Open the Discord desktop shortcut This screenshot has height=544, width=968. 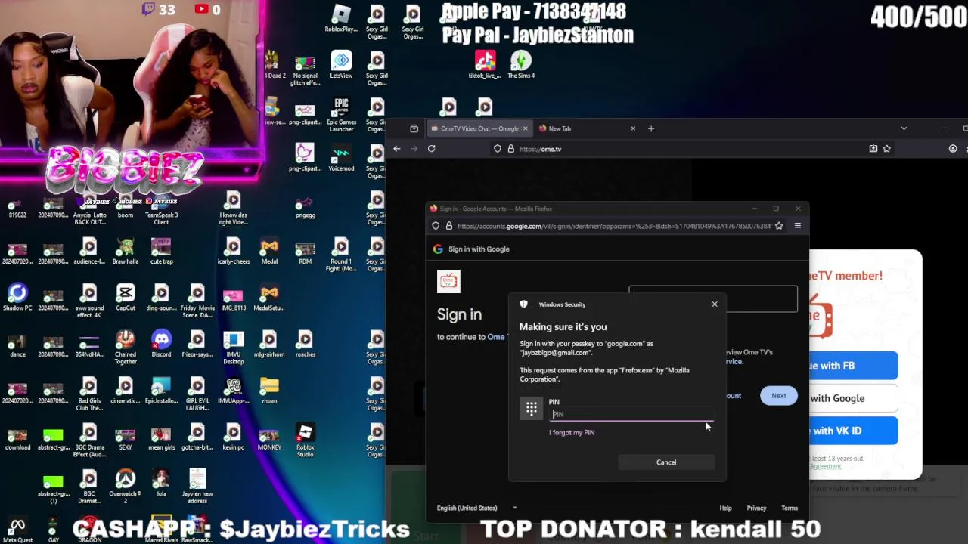161,343
